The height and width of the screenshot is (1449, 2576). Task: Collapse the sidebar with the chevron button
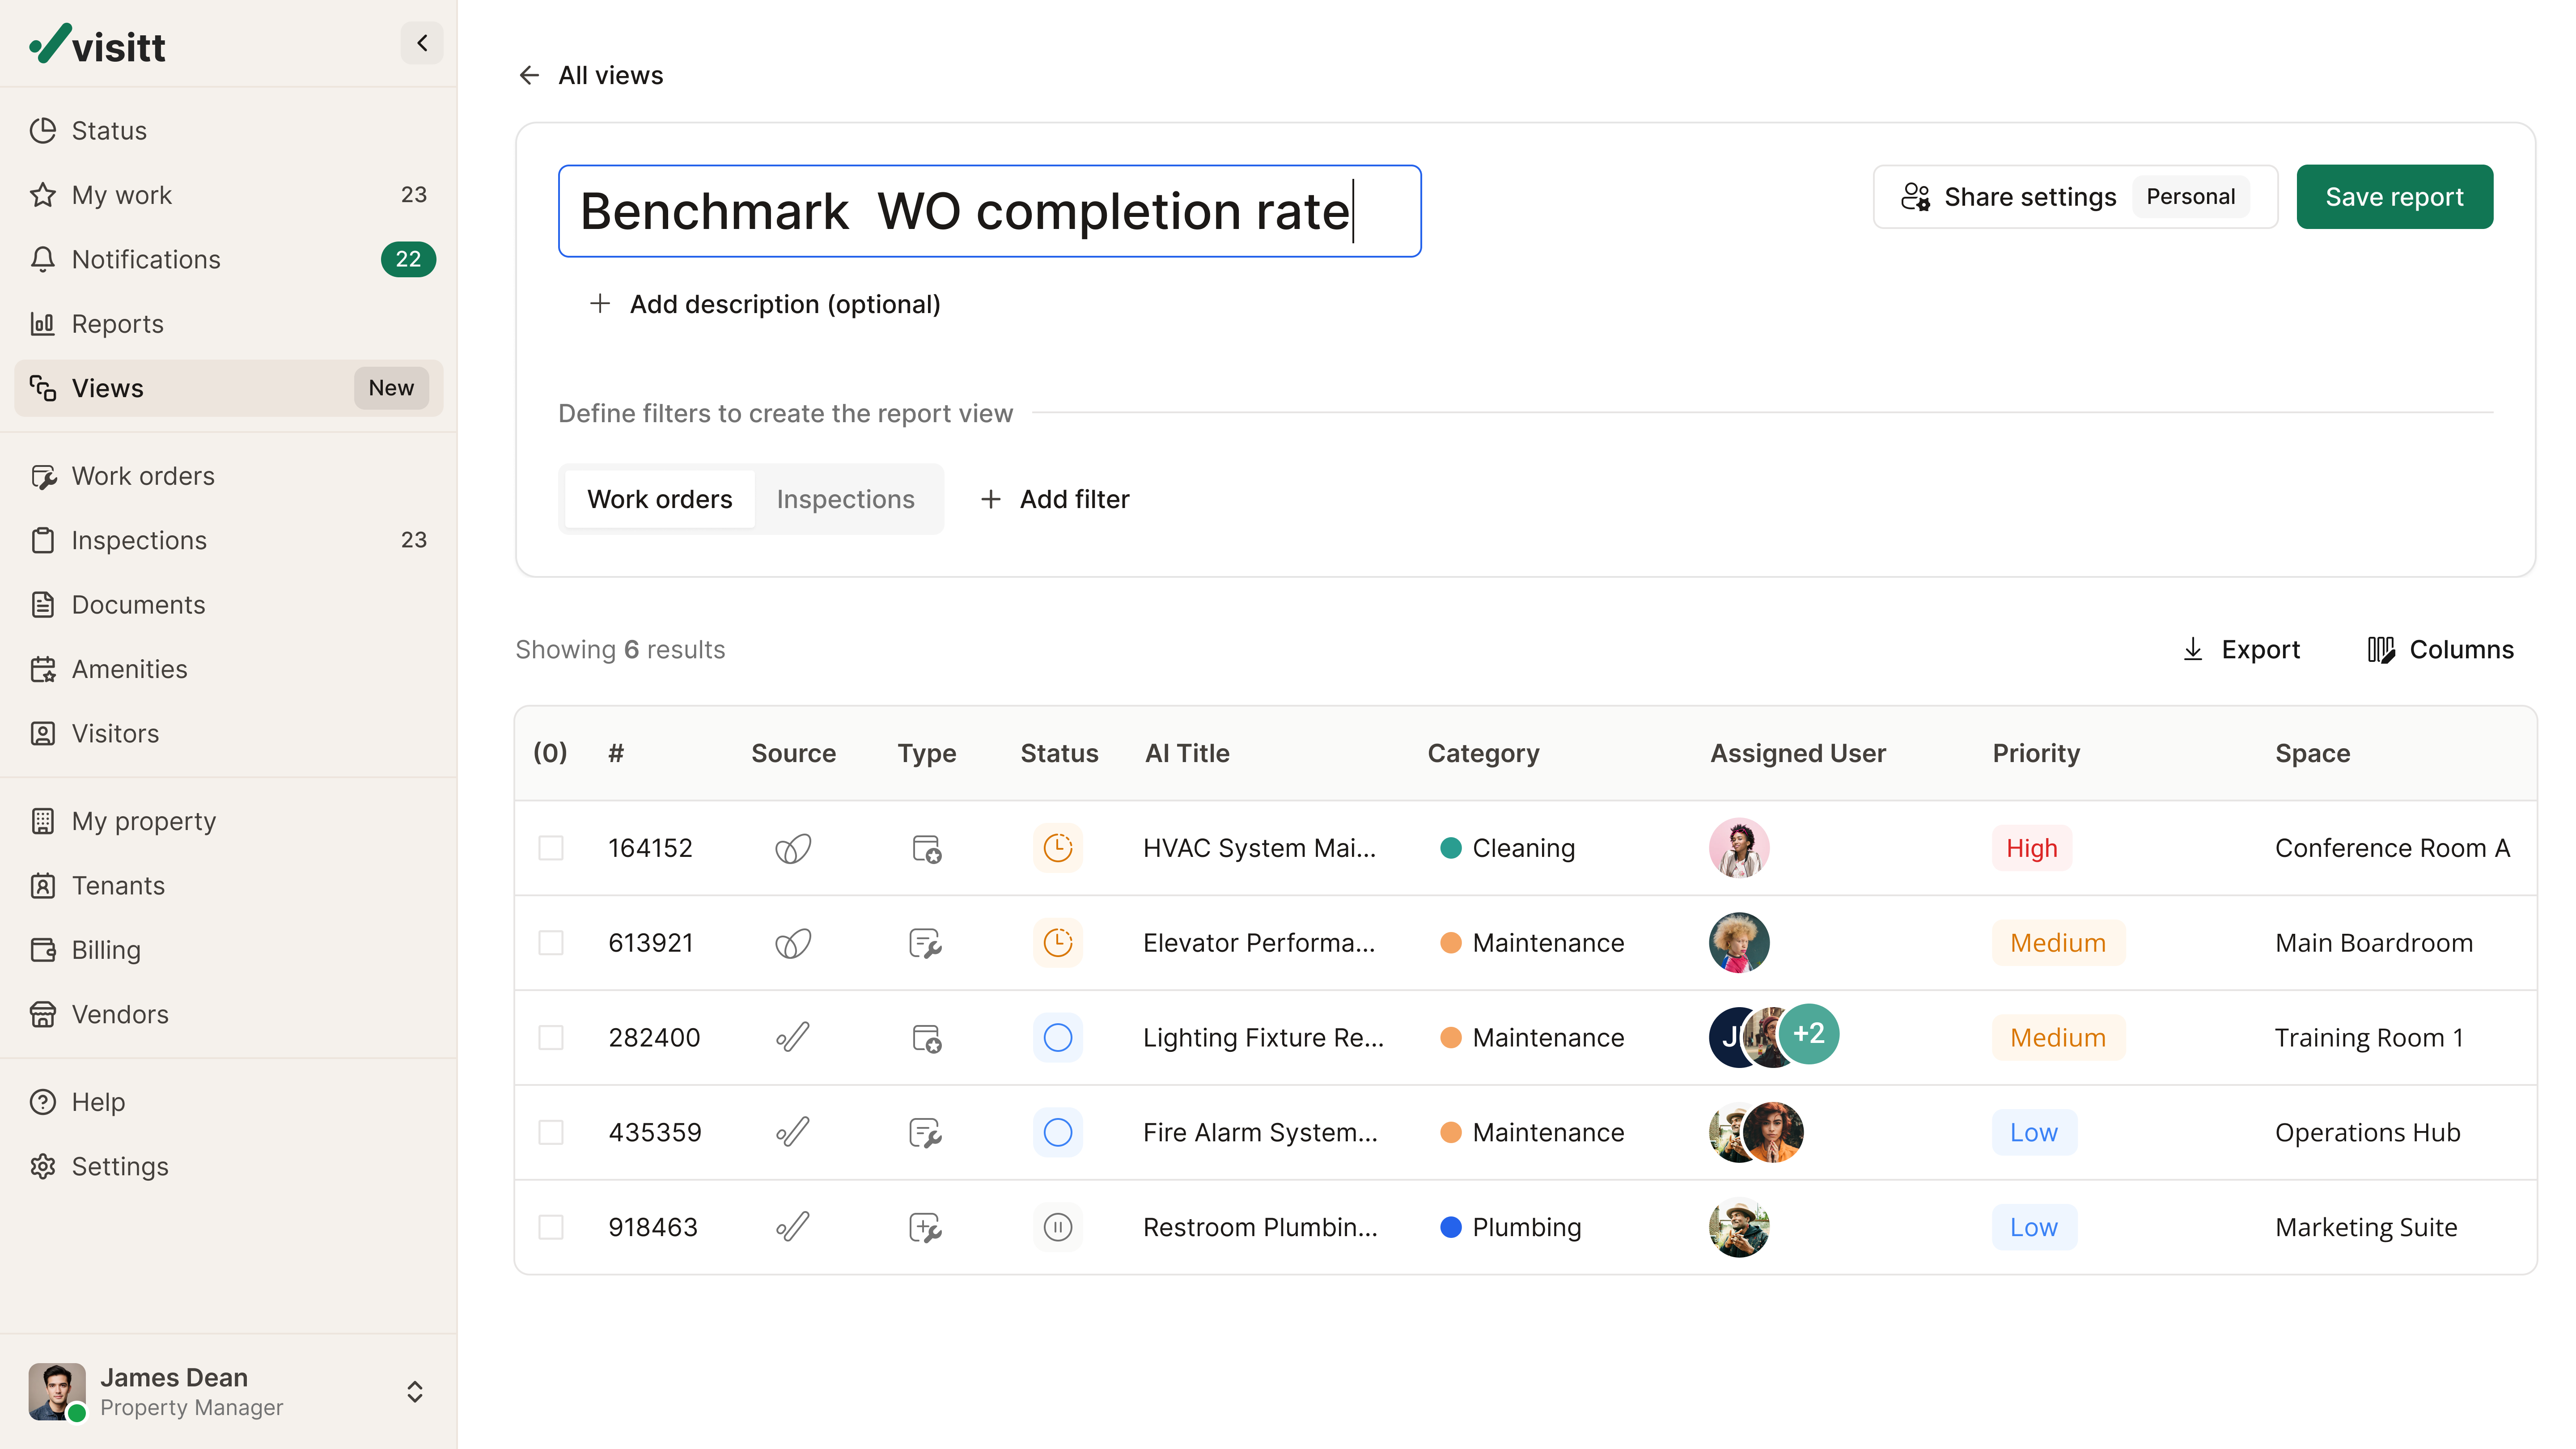(x=422, y=43)
